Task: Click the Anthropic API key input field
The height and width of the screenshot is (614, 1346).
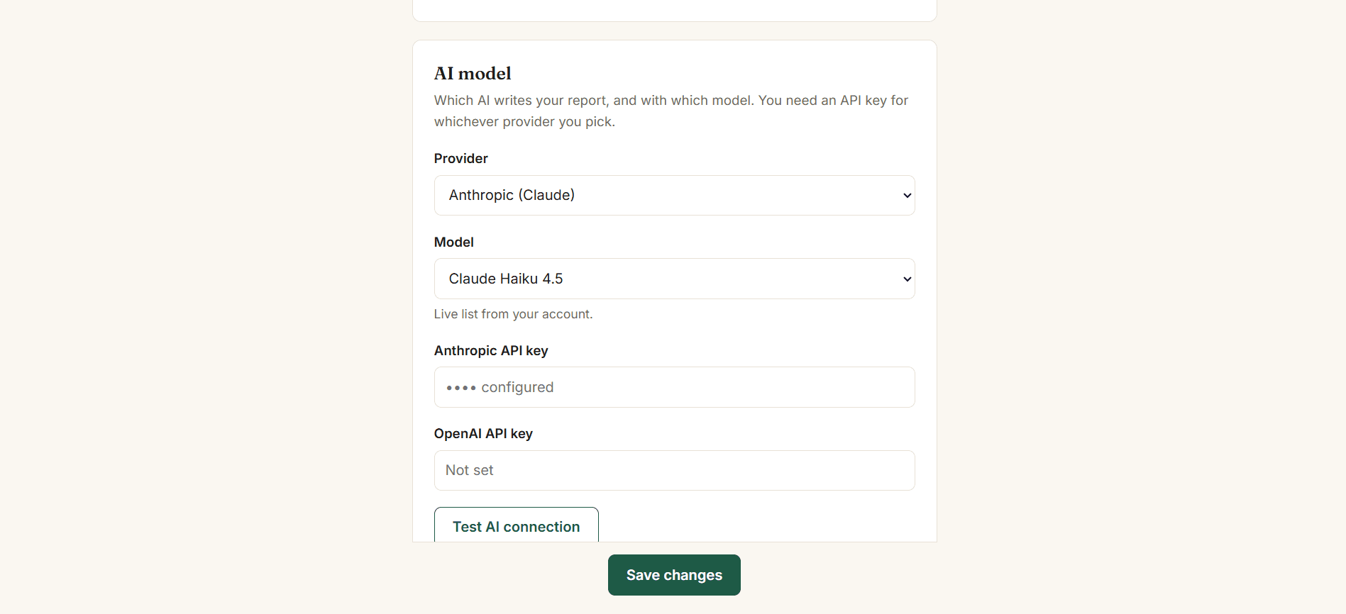Action: [x=674, y=387]
